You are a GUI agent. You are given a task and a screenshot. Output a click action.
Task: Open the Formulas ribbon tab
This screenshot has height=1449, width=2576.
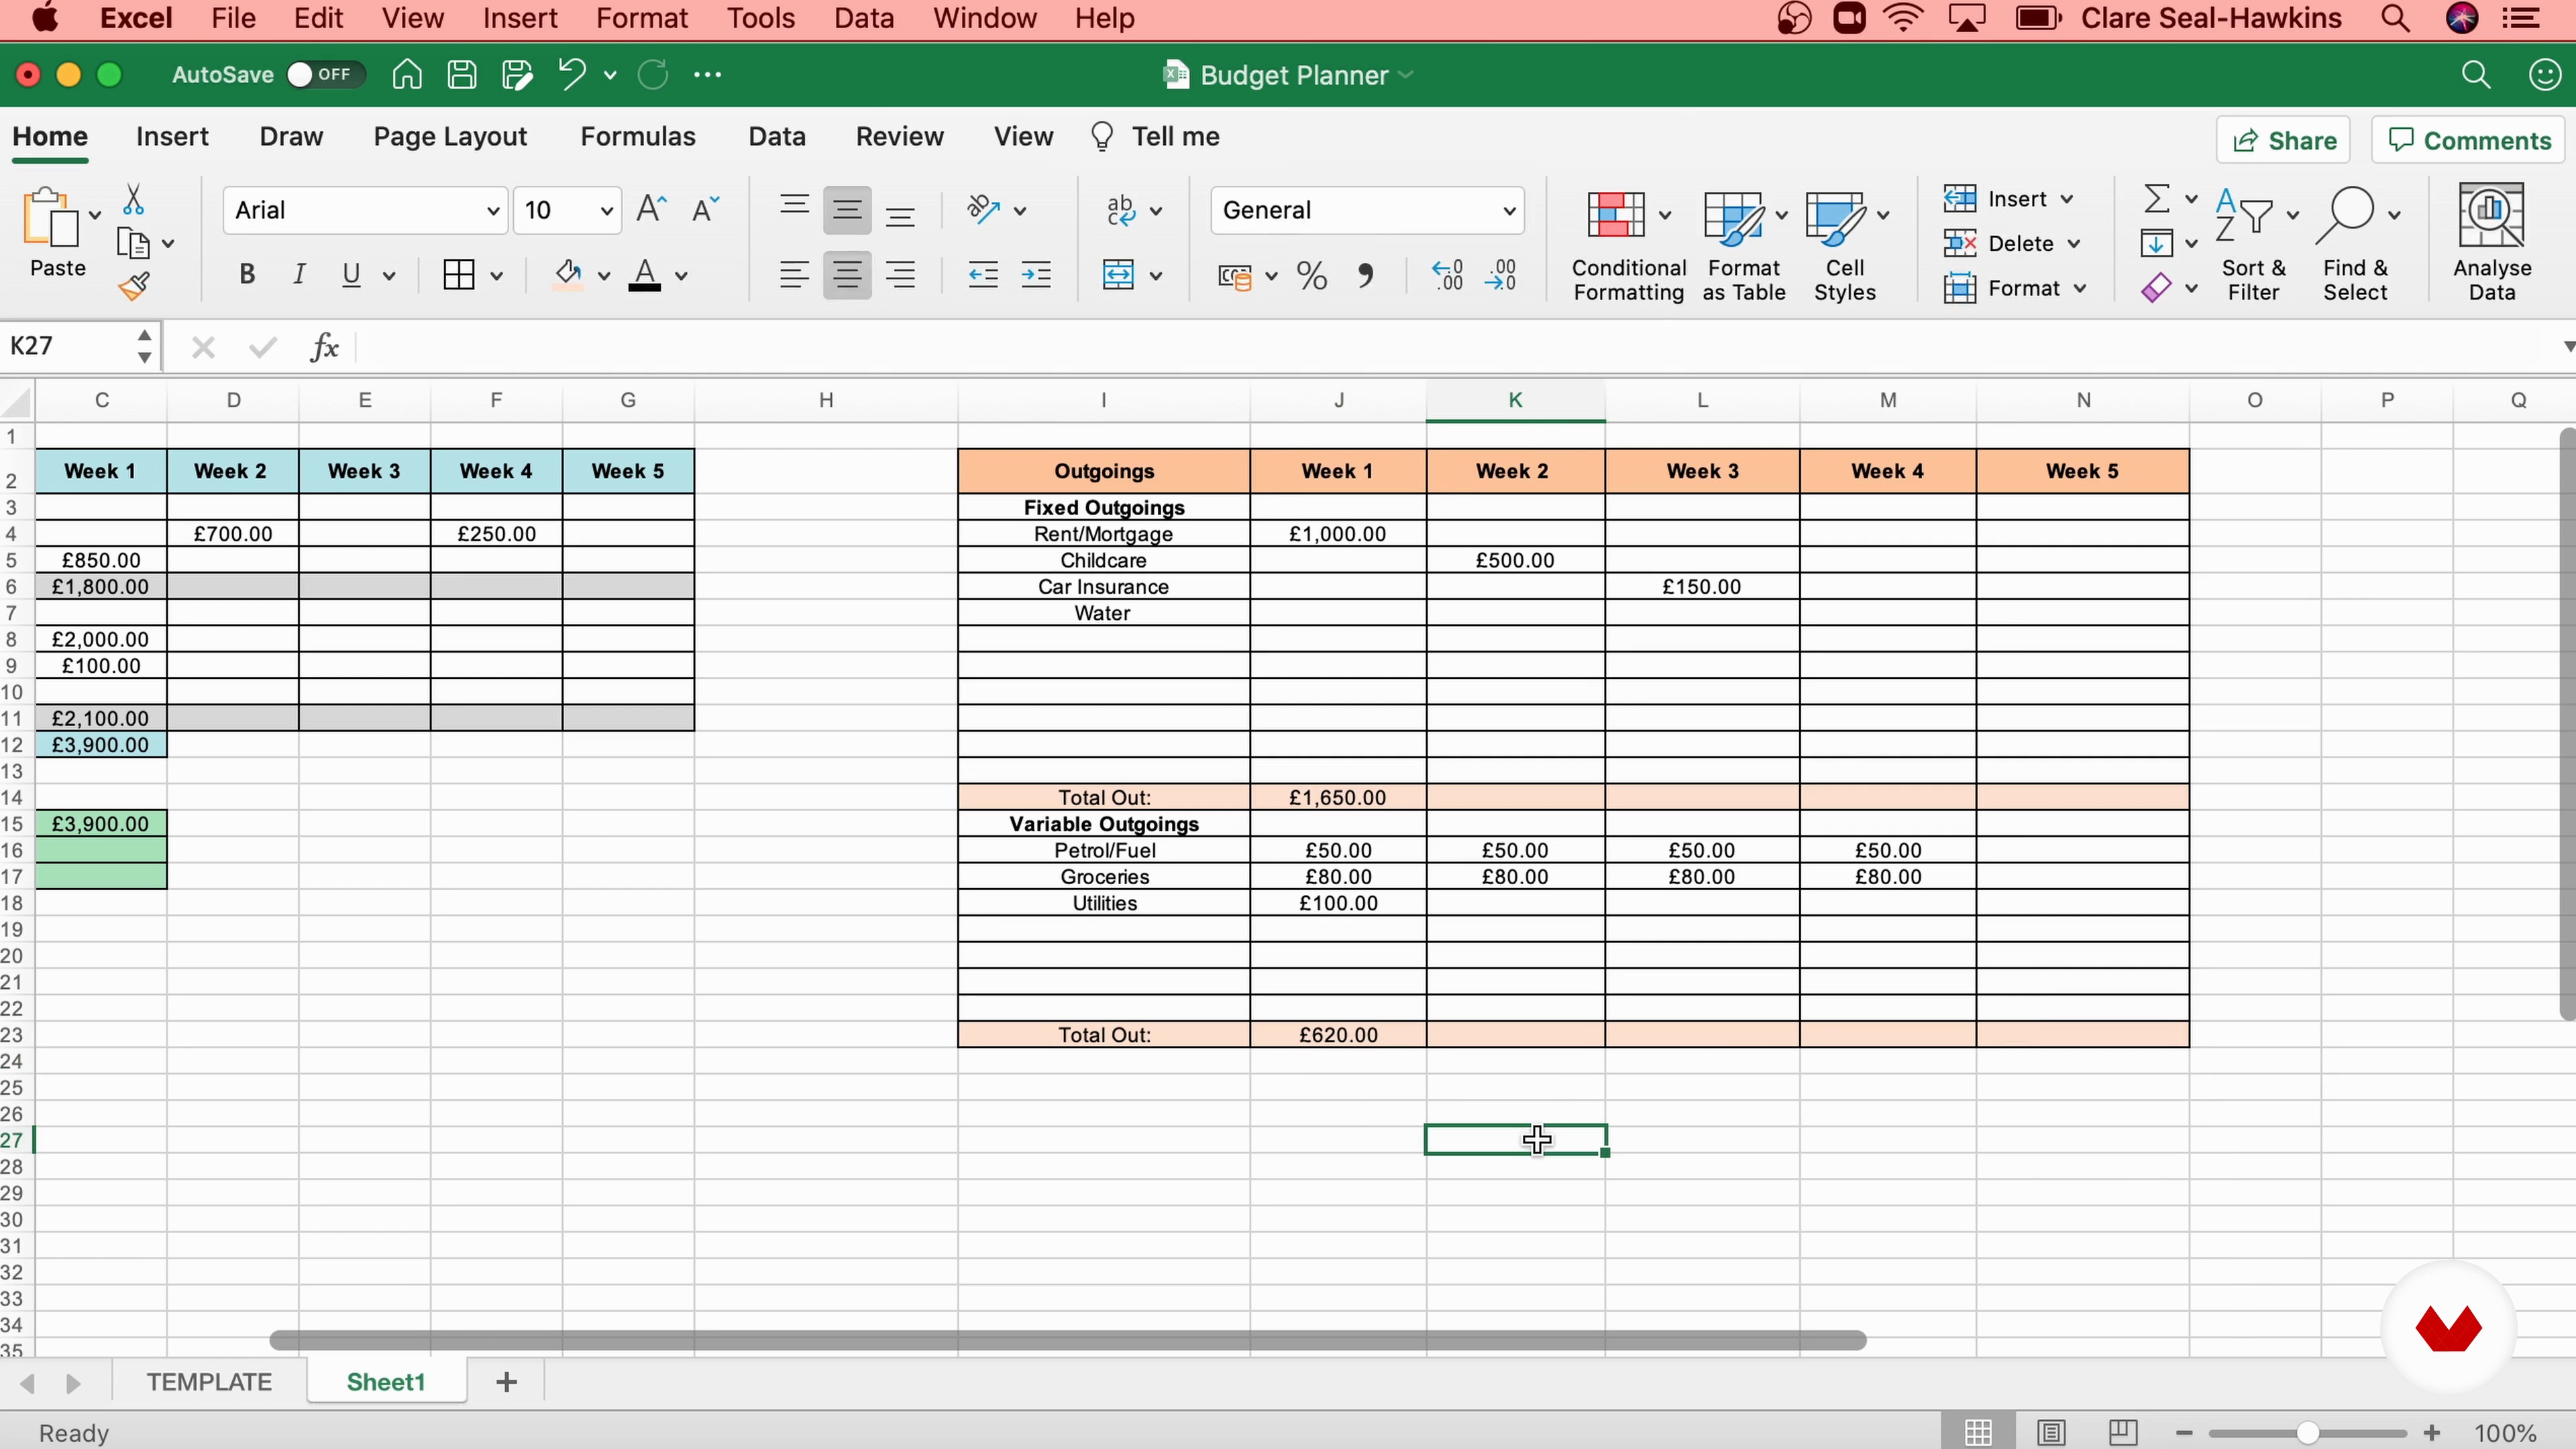[x=638, y=137]
